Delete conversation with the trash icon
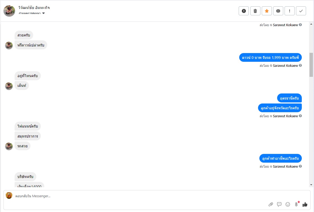This screenshot has width=314, height=212. tap(255, 11)
